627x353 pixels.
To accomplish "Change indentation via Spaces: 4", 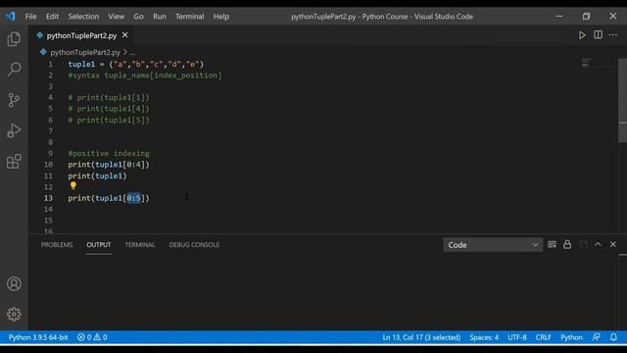I will (484, 337).
